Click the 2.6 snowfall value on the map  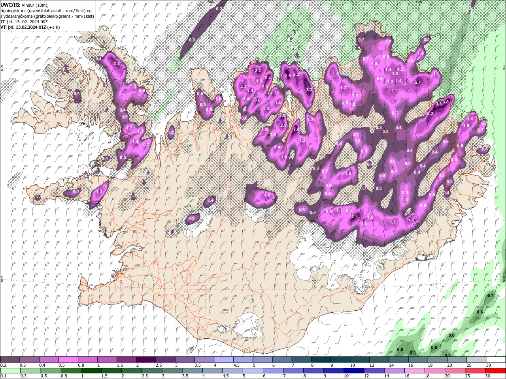pos(288,76)
